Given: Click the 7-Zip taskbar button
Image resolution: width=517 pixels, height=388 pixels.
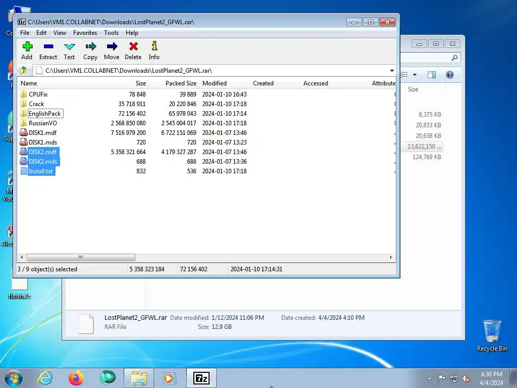Looking at the screenshot, I should 201,378.
